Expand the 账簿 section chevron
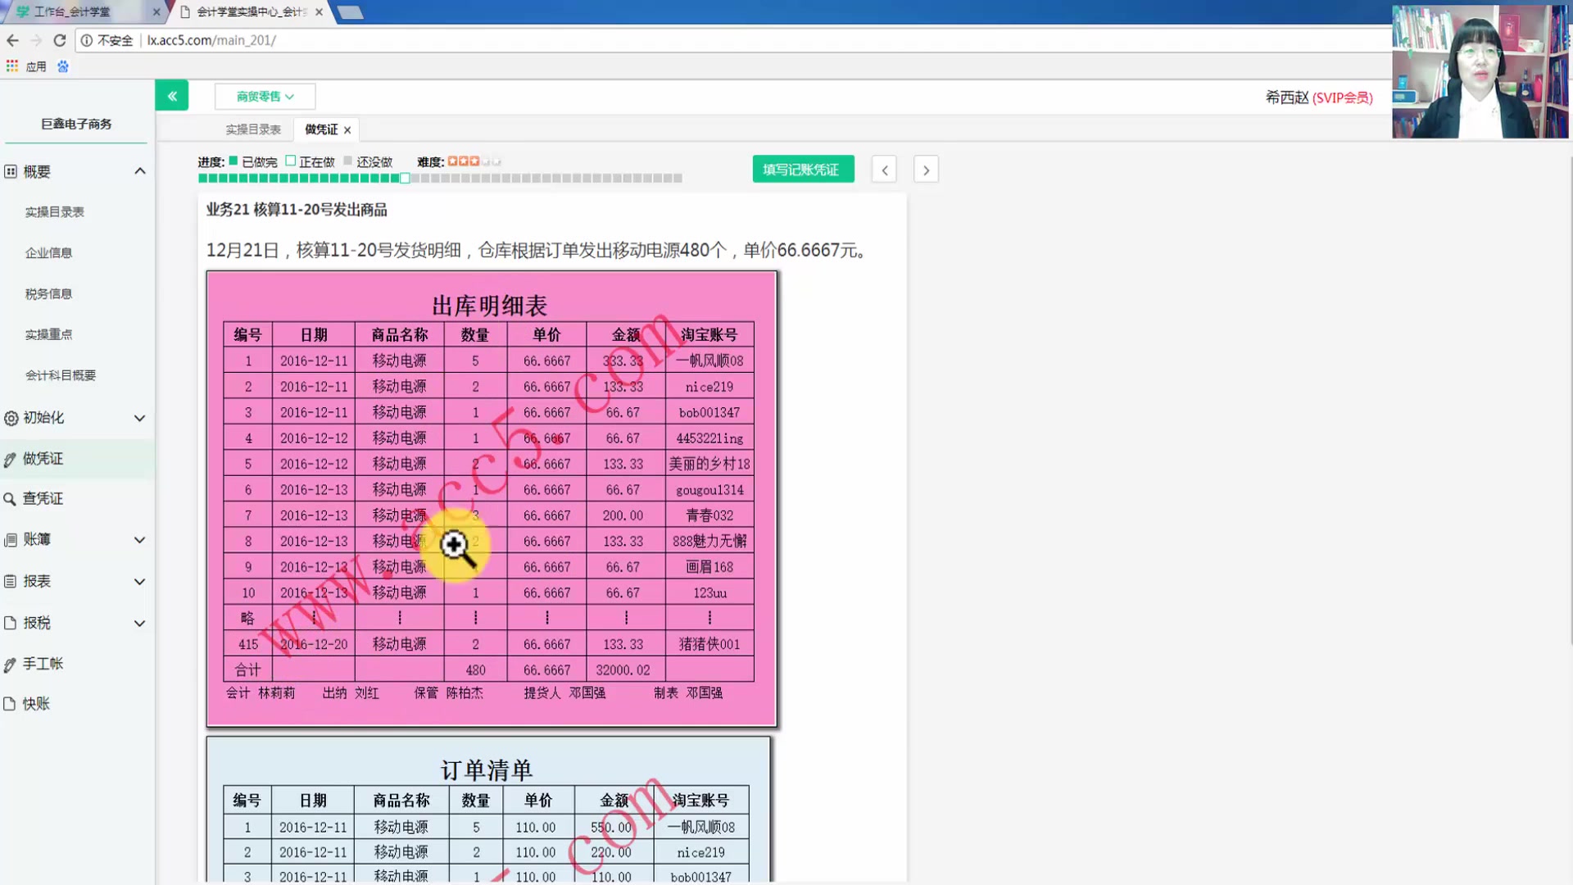This screenshot has width=1573, height=885. (x=140, y=540)
